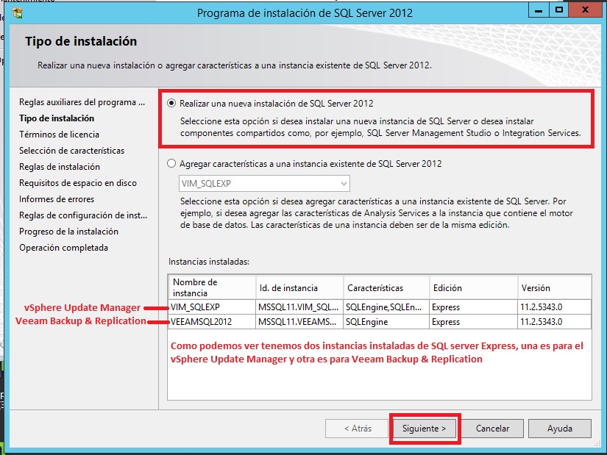Click the Características column header
Image resolution: width=607 pixels, height=455 pixels.
click(x=386, y=287)
